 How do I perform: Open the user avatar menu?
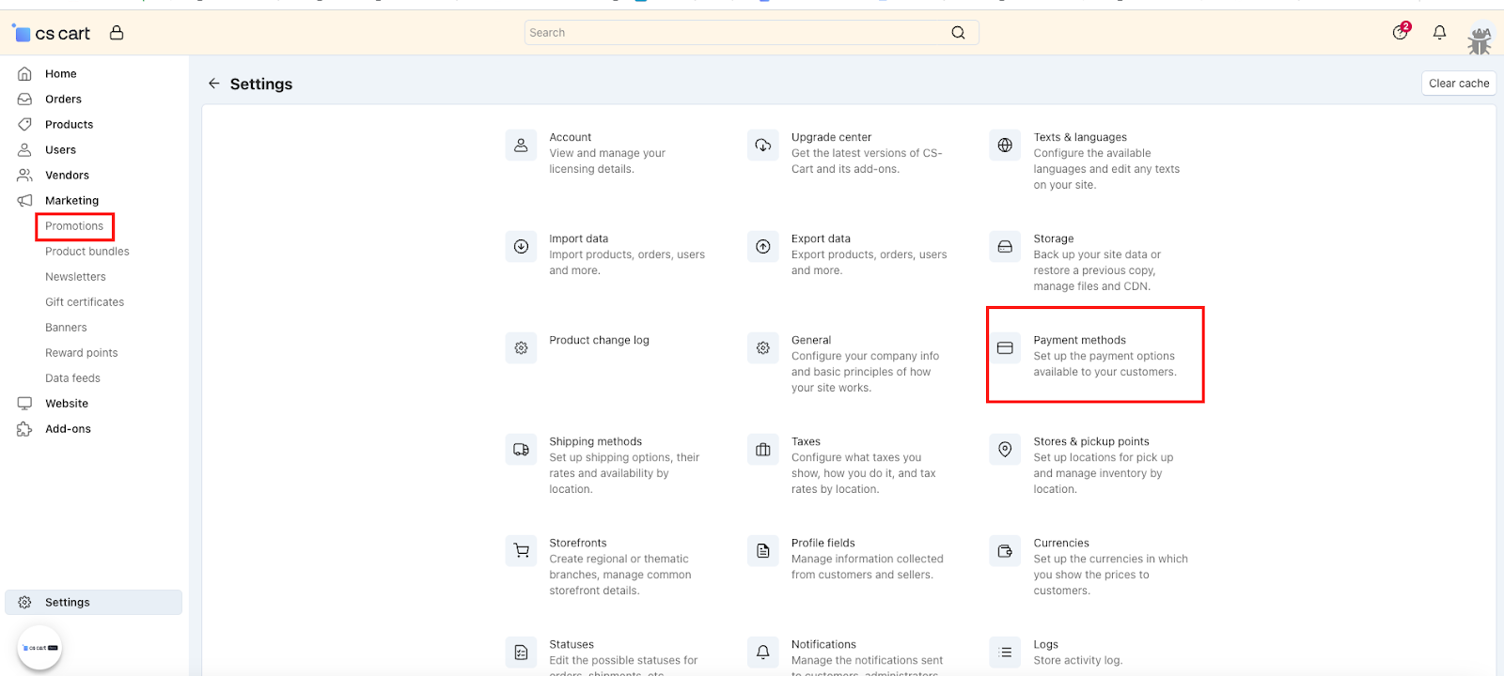tap(1480, 38)
